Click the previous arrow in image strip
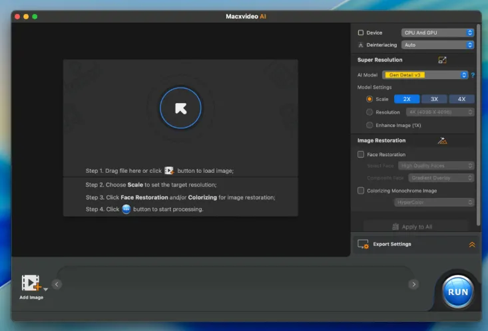Viewport: 488px width, 331px height. click(x=57, y=284)
